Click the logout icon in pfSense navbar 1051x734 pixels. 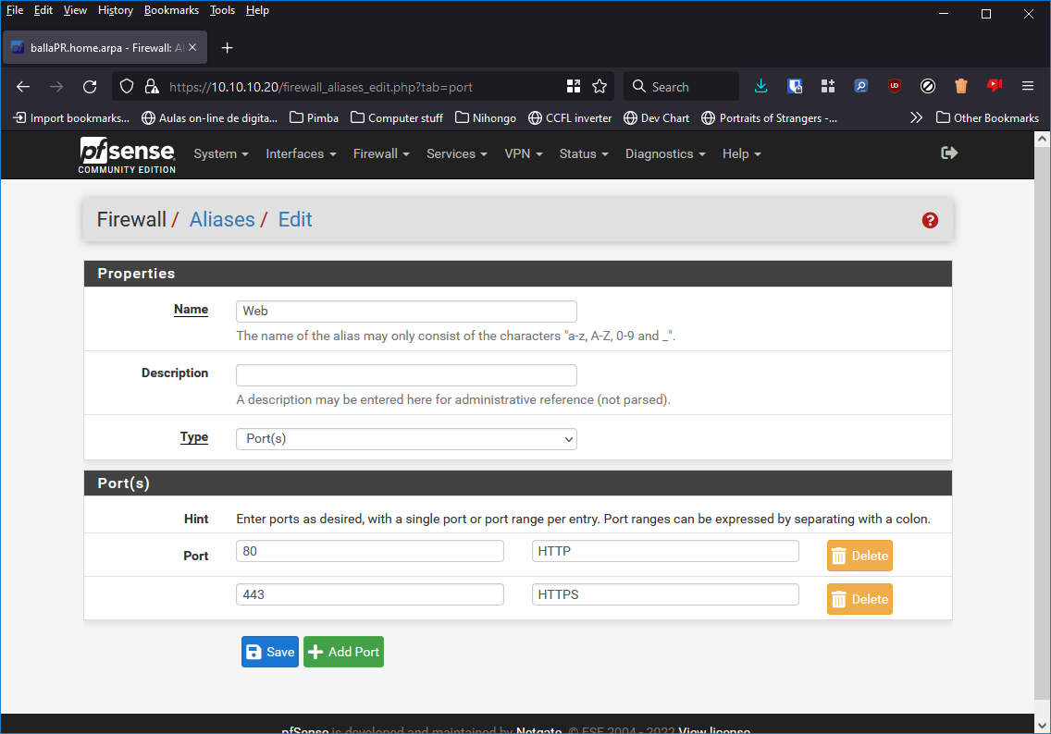(x=948, y=153)
